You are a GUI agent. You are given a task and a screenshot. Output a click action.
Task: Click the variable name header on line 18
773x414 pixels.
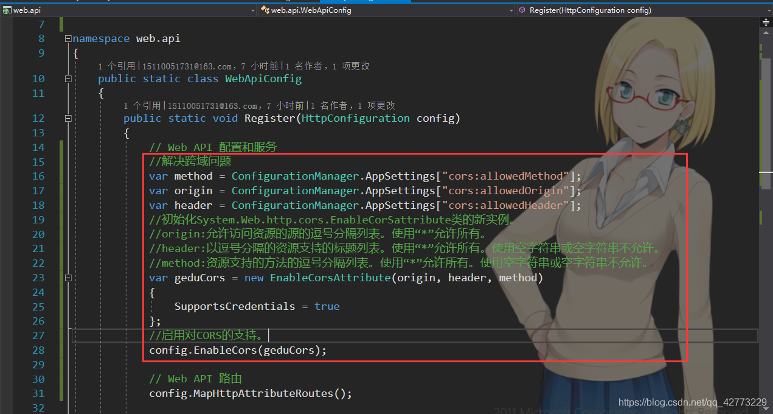tap(193, 205)
